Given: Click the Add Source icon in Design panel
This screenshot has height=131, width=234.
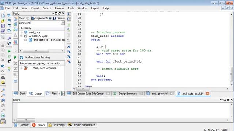Looking at the screenshot, I should [15, 24].
